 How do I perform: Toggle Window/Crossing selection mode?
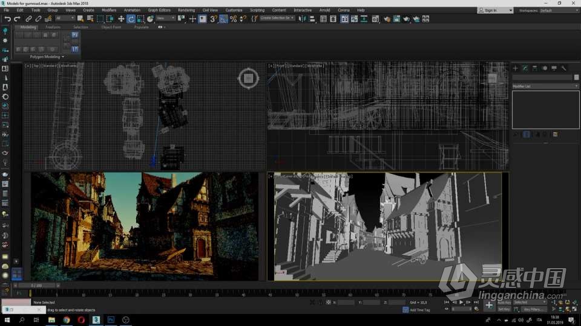tap(110, 19)
